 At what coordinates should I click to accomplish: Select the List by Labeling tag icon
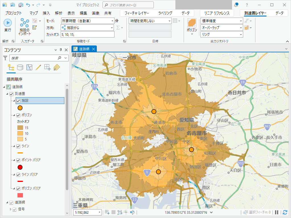[56, 67]
